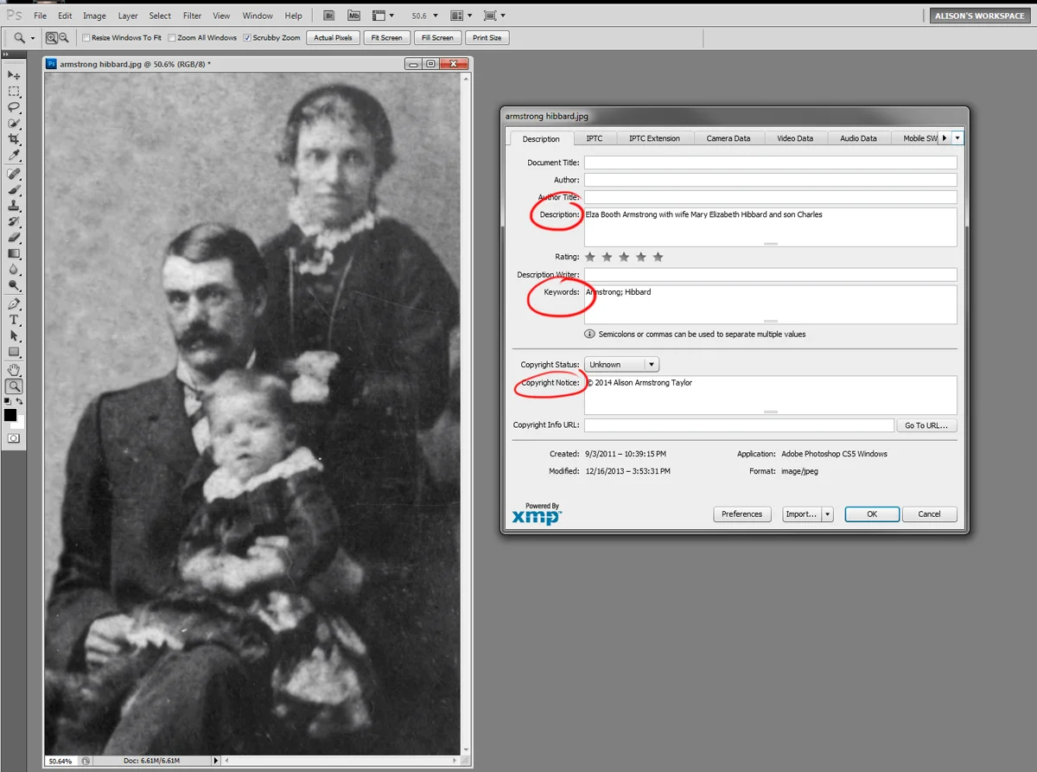Turn on Zoom All Windows
Image resolution: width=1037 pixels, height=772 pixels.
pyautogui.click(x=171, y=37)
